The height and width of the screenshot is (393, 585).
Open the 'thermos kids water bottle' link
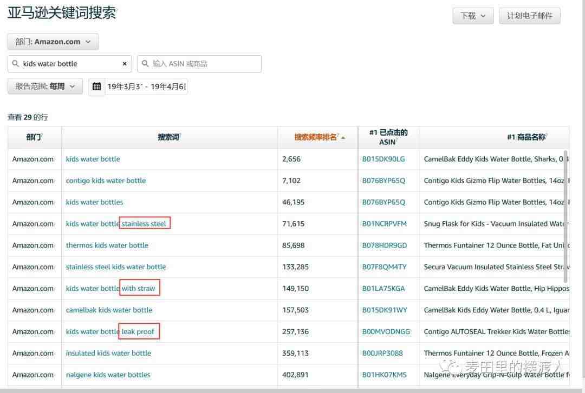(x=107, y=245)
